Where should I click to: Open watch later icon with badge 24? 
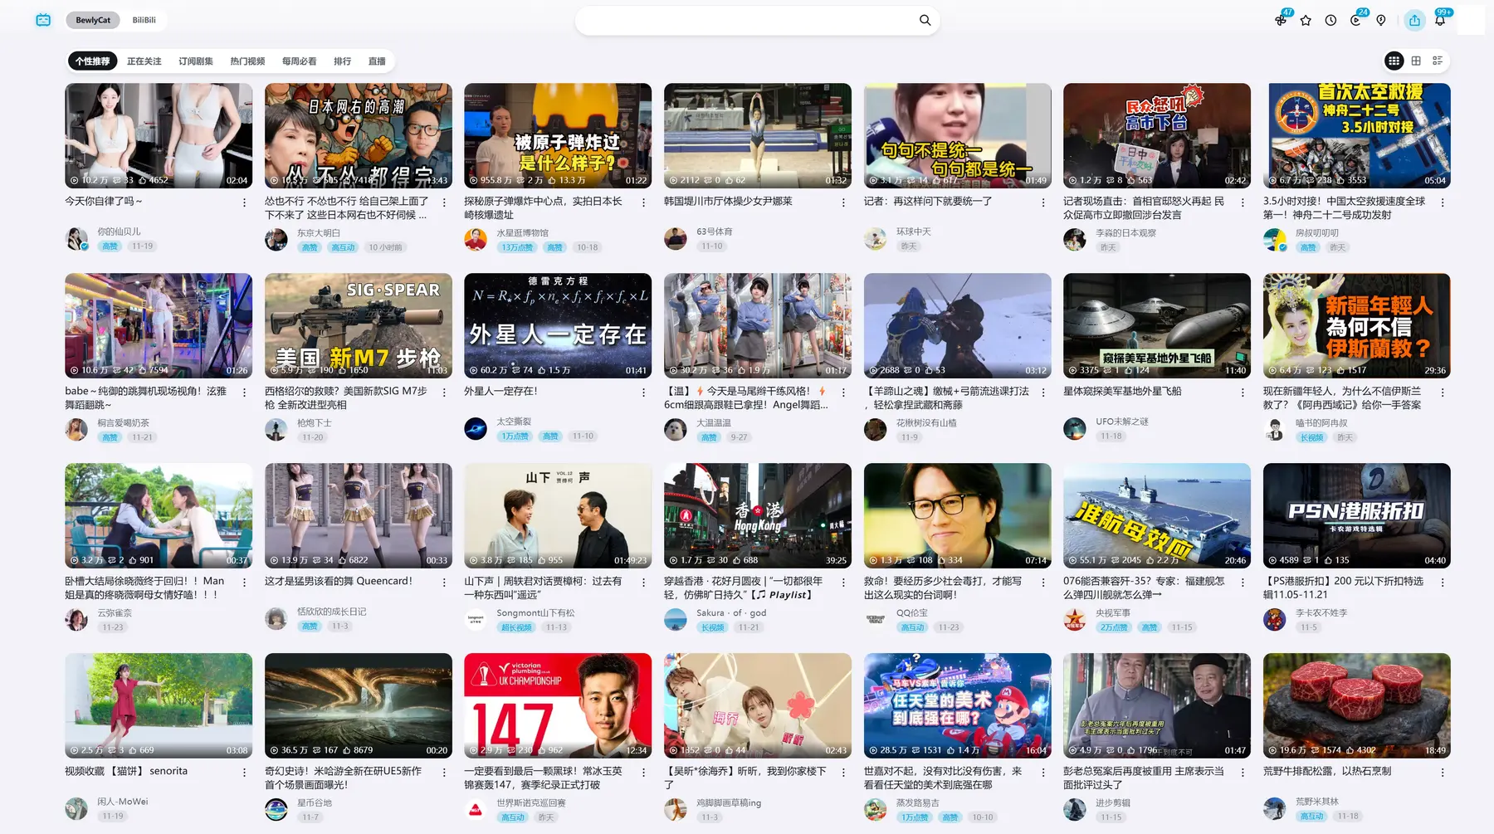[x=1355, y=20]
